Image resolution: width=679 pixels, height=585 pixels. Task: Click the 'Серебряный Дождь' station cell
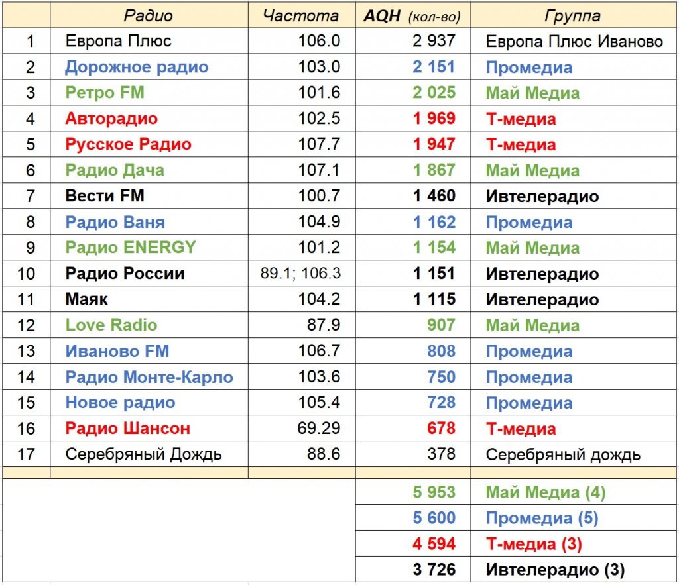[149, 454]
